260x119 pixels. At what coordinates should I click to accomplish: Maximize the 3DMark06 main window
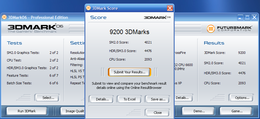247,17
